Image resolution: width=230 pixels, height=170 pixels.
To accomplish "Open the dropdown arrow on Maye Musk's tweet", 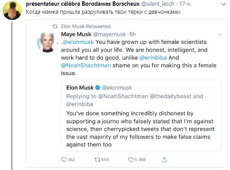I will pos(220,35).
